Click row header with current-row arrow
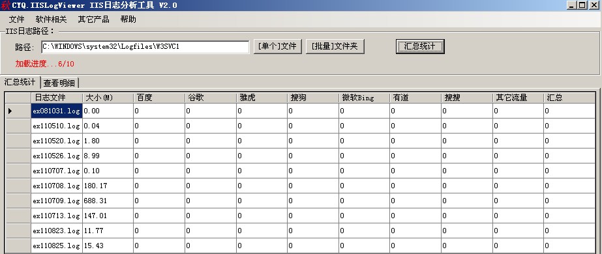The height and width of the screenshot is (254, 602). [18, 111]
